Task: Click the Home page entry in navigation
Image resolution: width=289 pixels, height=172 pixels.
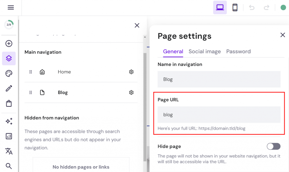Action: 64,72
